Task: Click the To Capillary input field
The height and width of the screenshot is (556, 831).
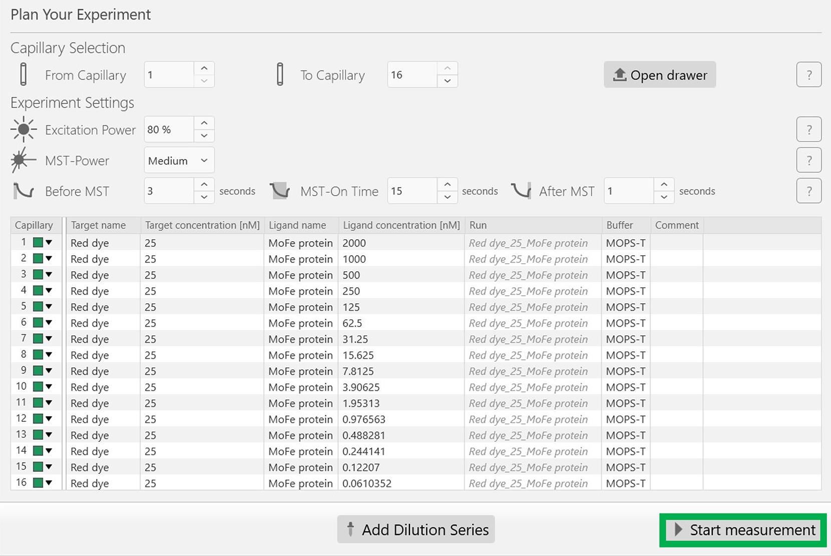Action: coord(412,75)
